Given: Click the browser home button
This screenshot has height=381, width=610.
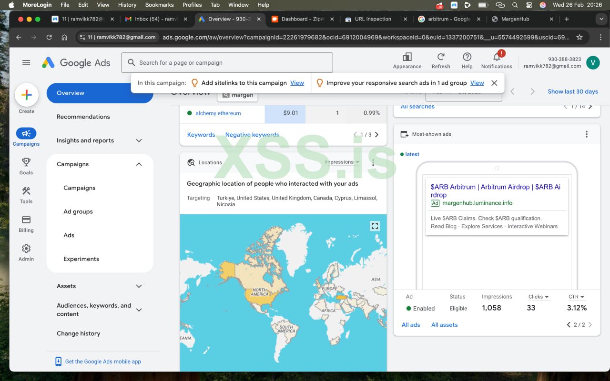Looking at the screenshot, I should coord(64,37).
